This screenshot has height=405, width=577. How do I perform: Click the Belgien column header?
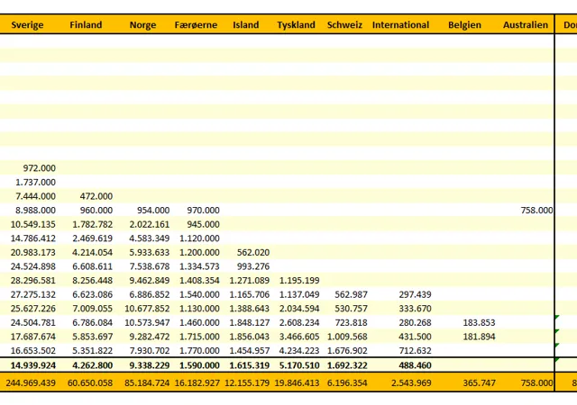click(x=464, y=25)
